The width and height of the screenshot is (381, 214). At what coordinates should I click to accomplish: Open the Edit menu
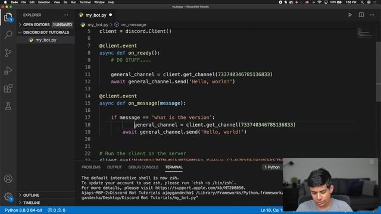[x=32, y=2]
